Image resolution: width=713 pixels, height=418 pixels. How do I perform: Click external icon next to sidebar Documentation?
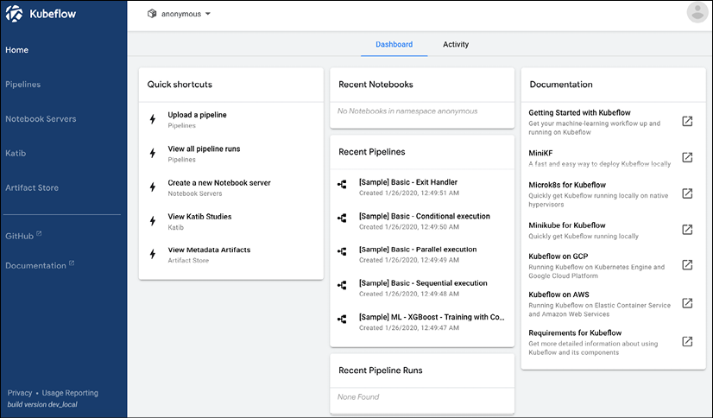point(72,263)
